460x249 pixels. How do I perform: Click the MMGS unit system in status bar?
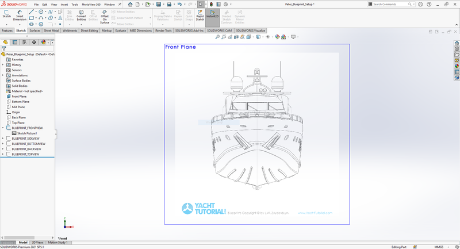[439, 247]
